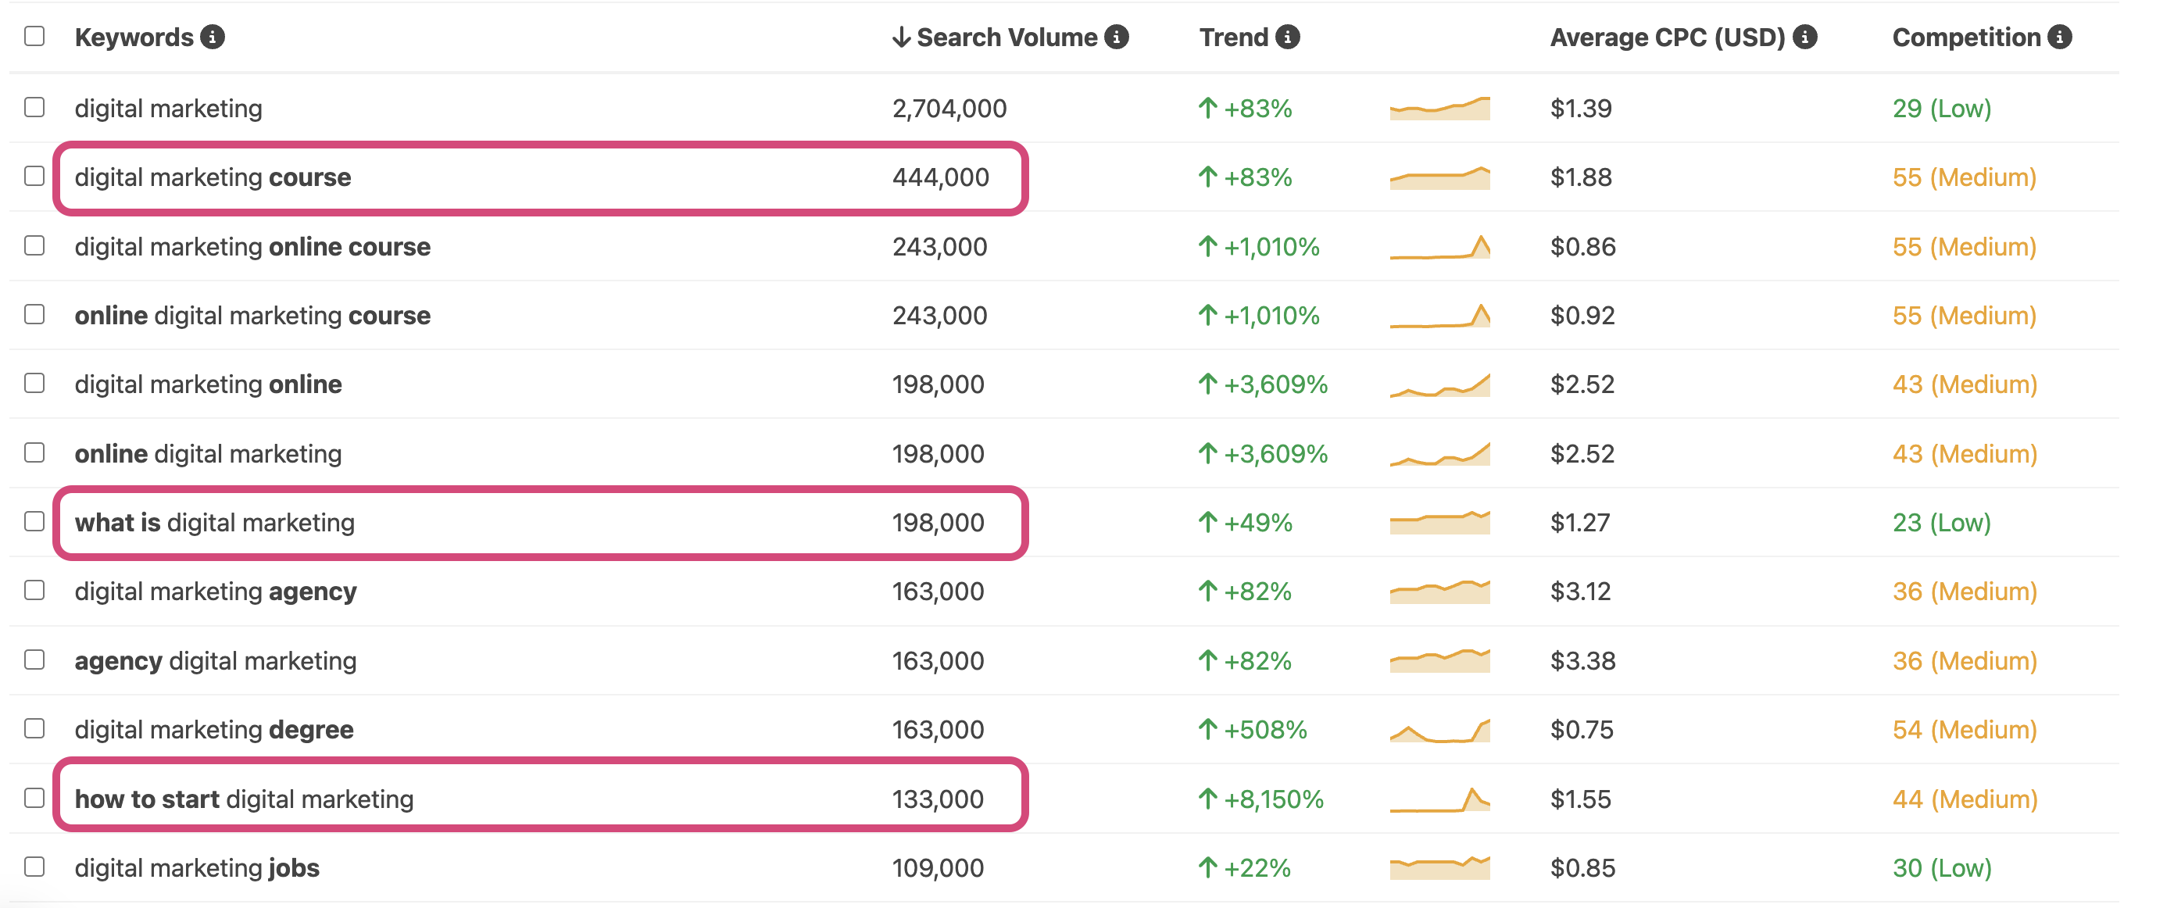Sort by the Search Volume down arrow
The image size is (2174, 908).
click(901, 38)
